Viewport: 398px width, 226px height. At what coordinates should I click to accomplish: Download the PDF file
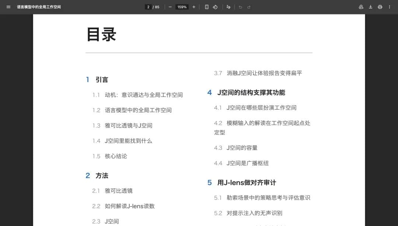(x=371, y=7)
